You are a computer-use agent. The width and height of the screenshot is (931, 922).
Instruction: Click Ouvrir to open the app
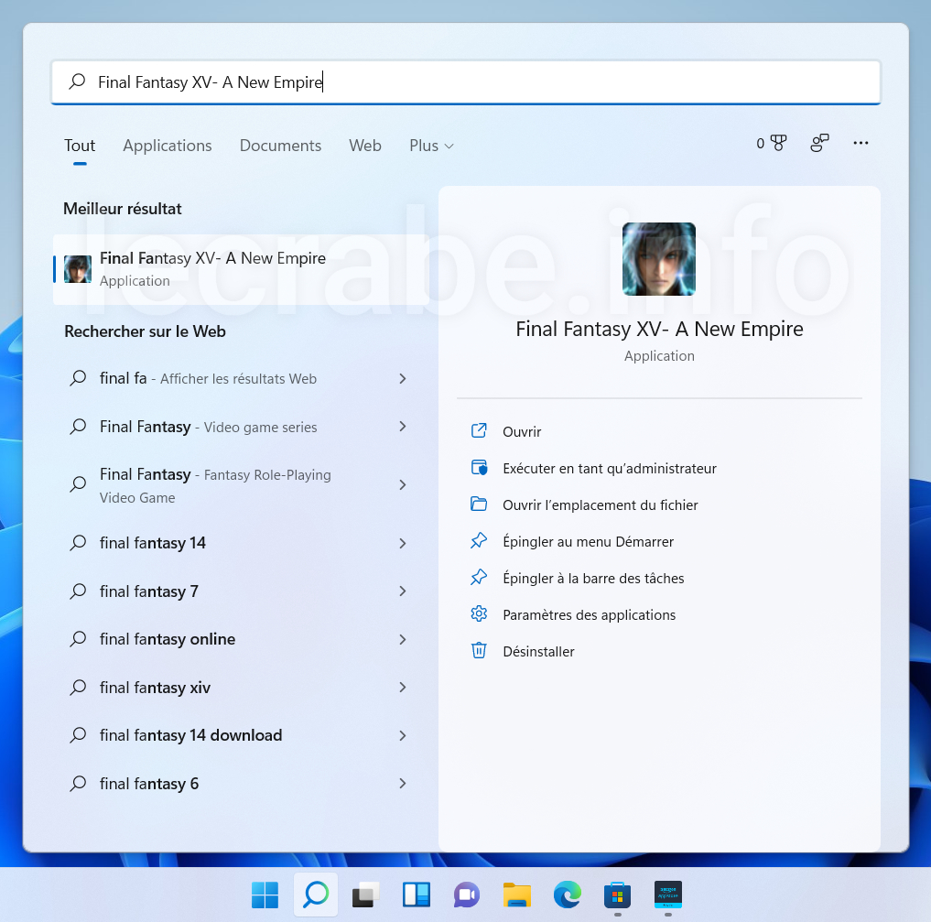click(522, 431)
